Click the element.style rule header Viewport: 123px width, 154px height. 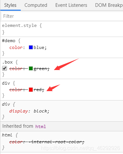click(x=22, y=26)
